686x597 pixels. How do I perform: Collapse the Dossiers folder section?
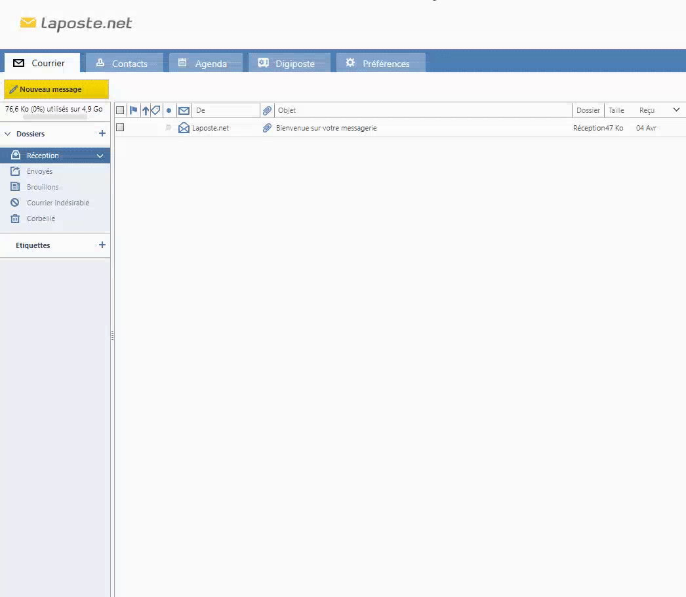tap(8, 134)
